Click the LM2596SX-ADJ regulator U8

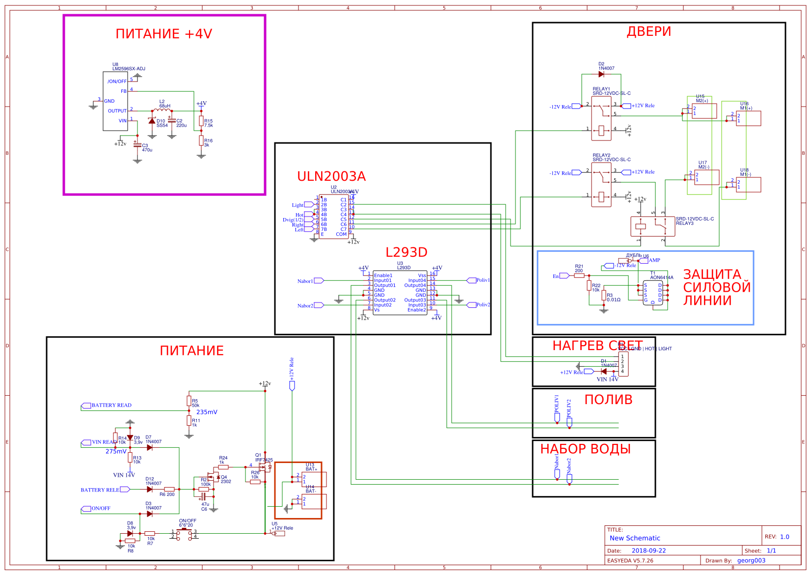click(115, 101)
